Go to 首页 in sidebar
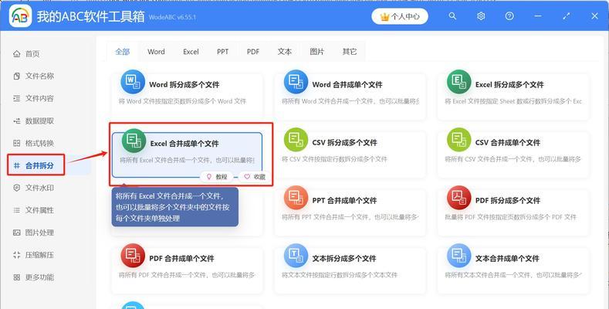 [32, 54]
